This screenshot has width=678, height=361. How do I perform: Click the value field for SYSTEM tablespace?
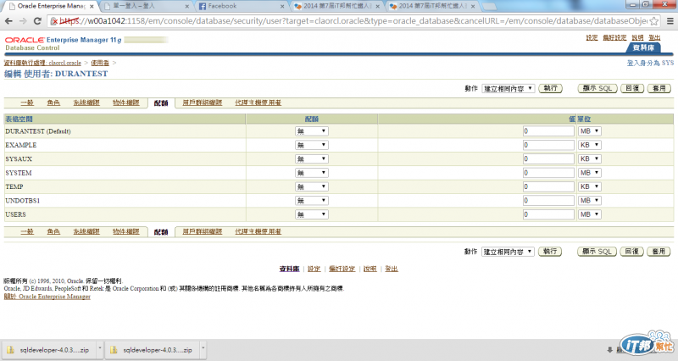click(548, 173)
